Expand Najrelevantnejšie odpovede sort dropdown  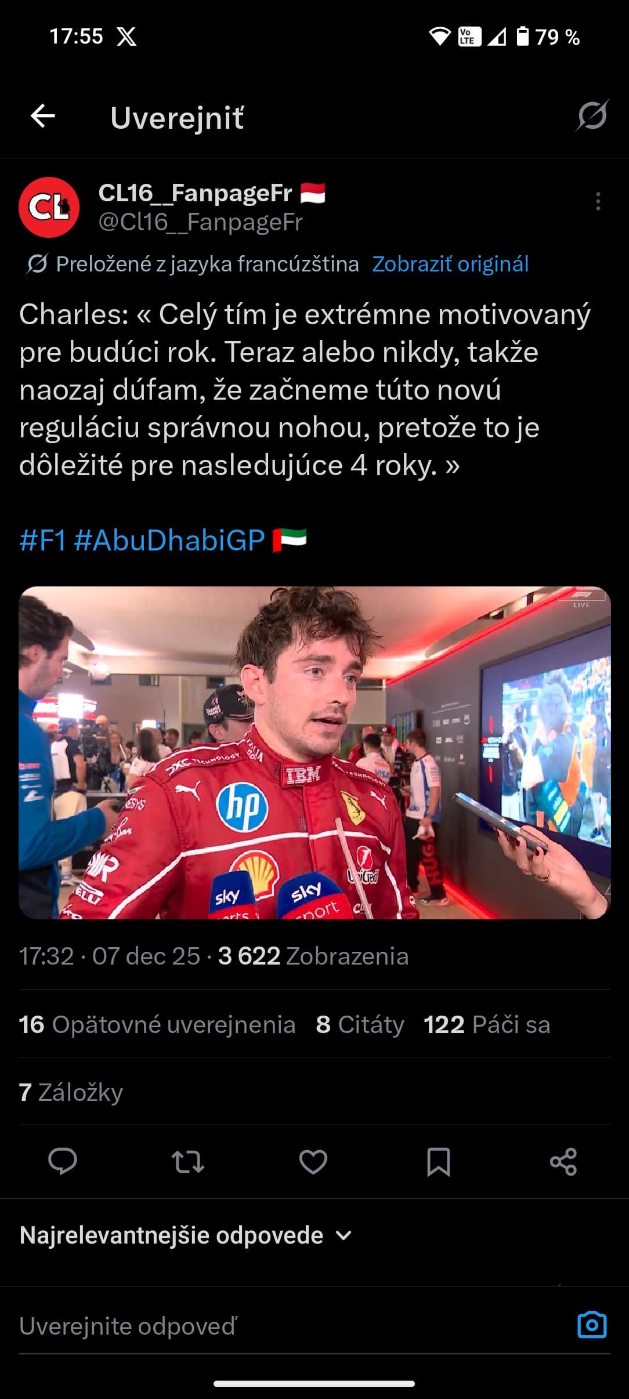tap(186, 1235)
